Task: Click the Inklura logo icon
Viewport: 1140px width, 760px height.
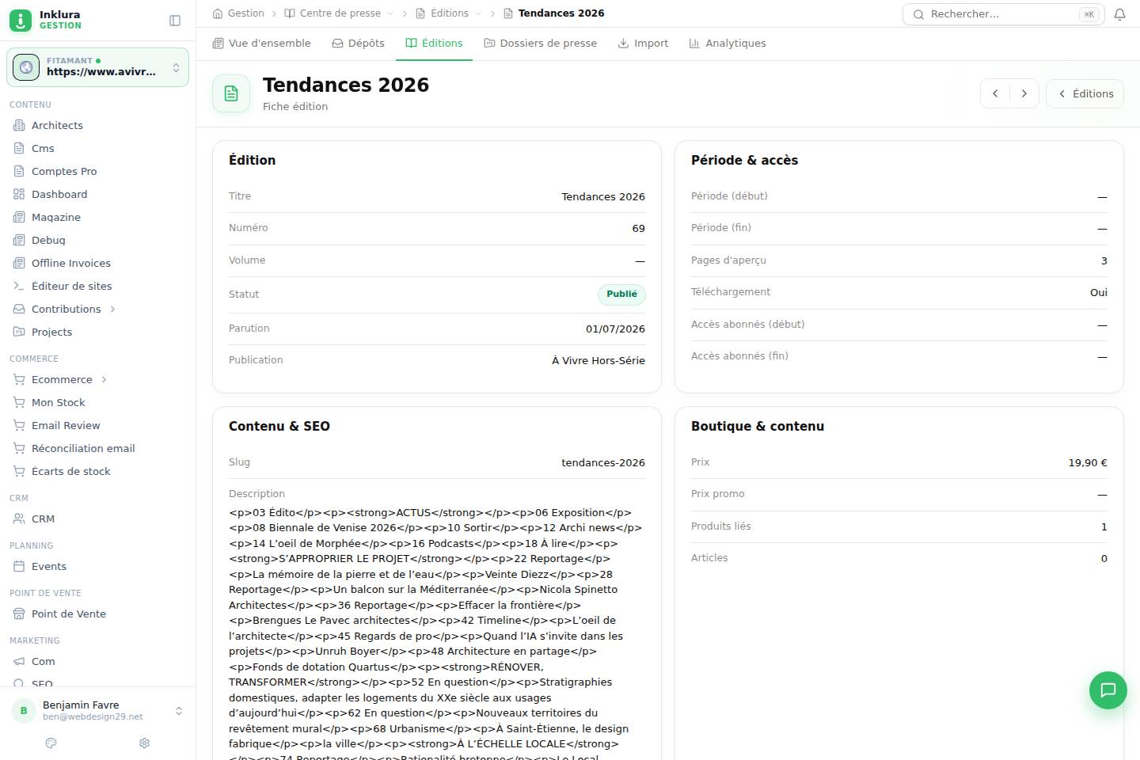Action: pyautogui.click(x=21, y=20)
